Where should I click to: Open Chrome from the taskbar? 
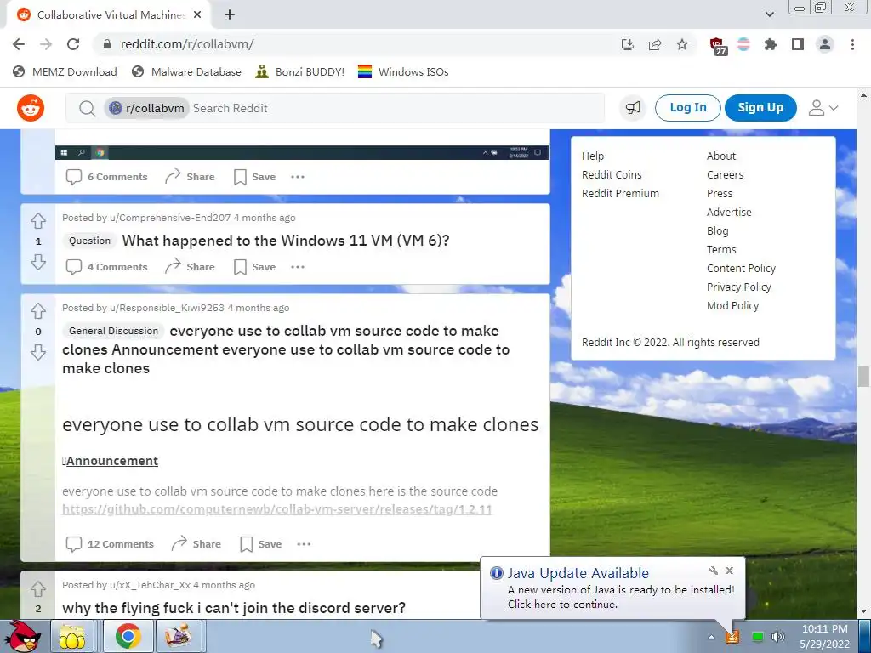point(128,636)
